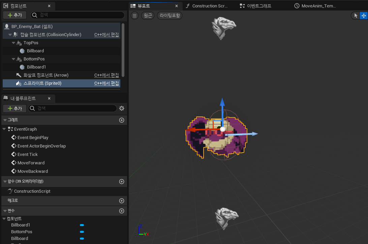
Task: Switch to the Construction Script tab
Action: (207, 6)
